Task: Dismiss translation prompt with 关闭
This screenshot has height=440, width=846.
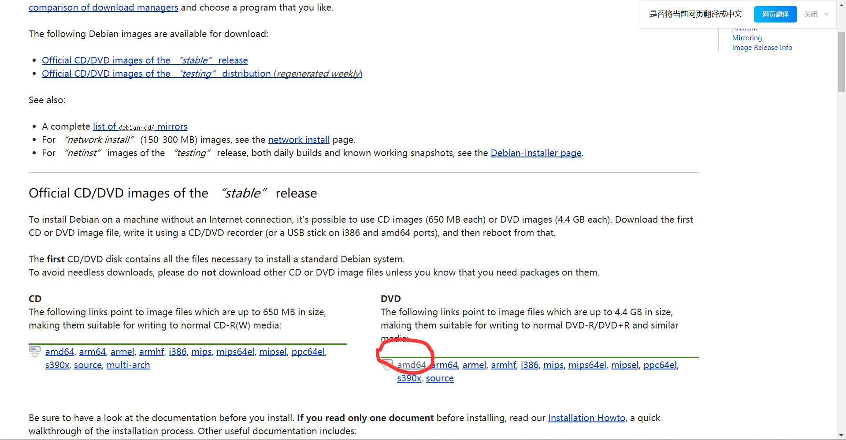Action: 810,14
